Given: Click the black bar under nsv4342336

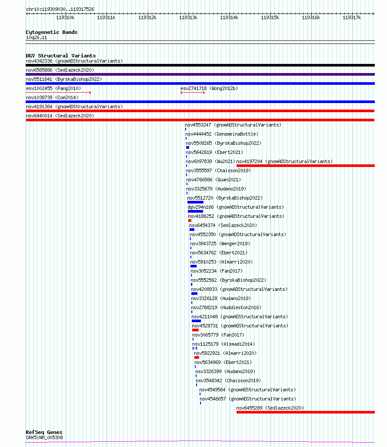Looking at the screenshot, I should coord(200,65).
